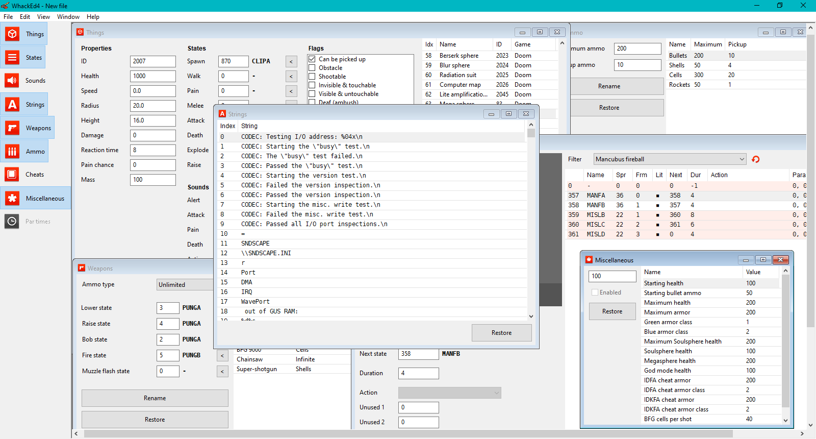Open the Things editor from sidebar
Screen dimensions: 816x439
tap(13, 34)
